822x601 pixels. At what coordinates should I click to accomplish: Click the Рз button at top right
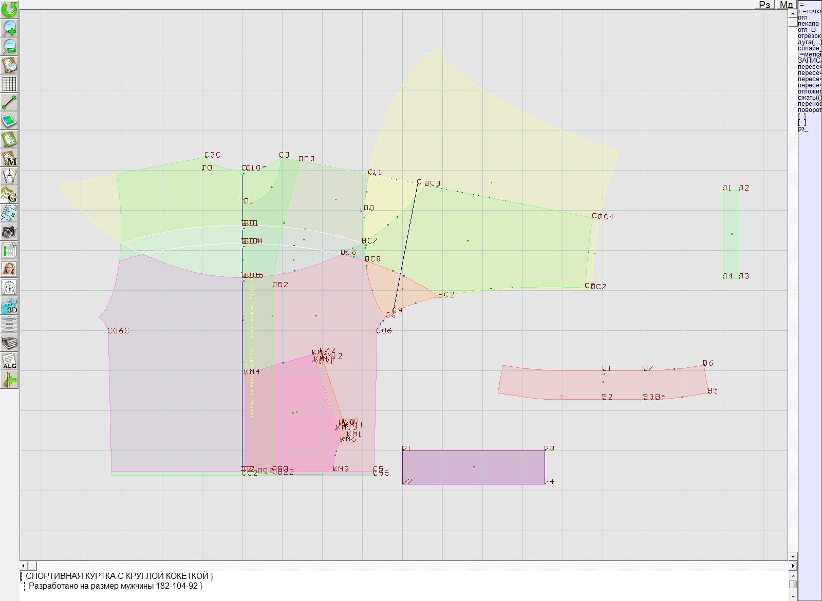coord(764,5)
